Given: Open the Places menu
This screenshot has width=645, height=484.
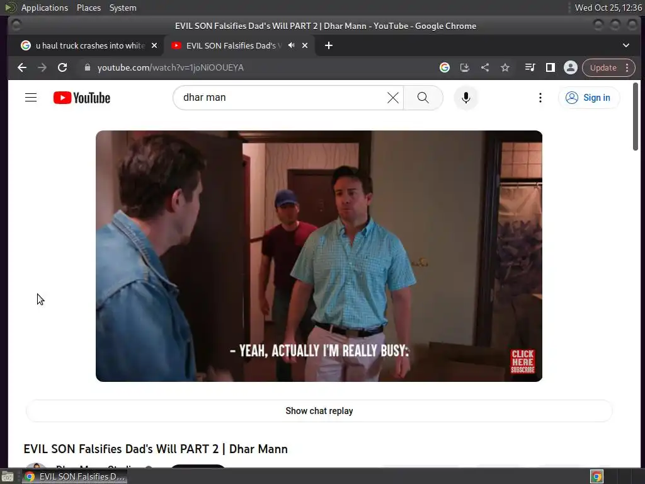Looking at the screenshot, I should [x=88, y=8].
